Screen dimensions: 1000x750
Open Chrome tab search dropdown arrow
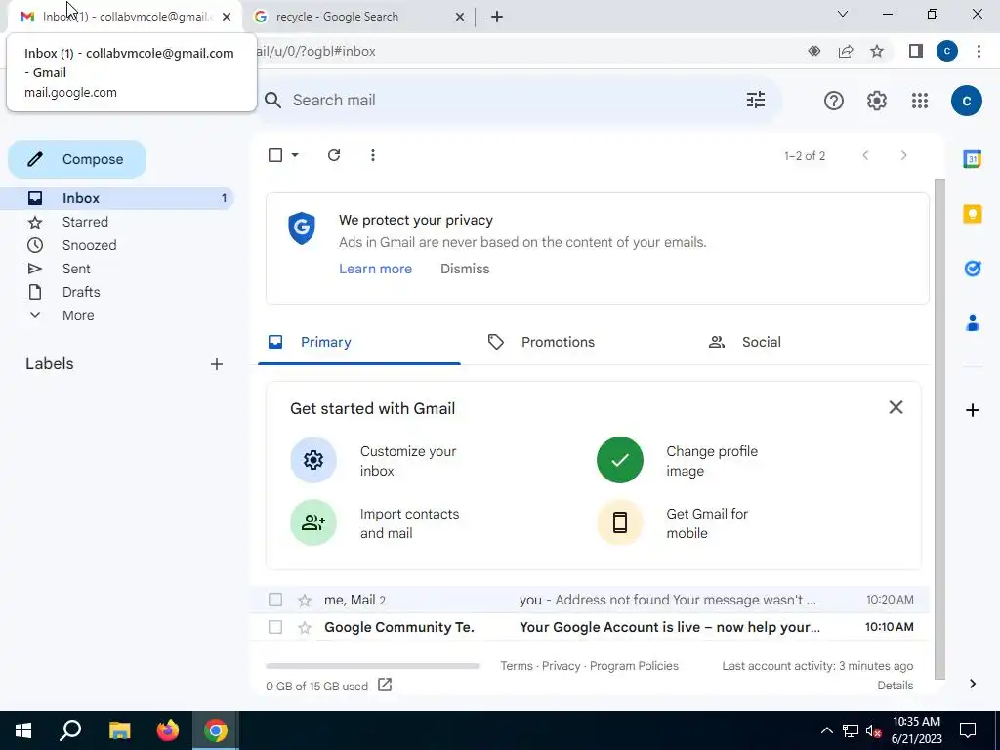[x=843, y=14]
